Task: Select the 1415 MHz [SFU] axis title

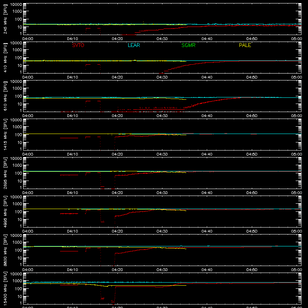Action: tap(5, 134)
